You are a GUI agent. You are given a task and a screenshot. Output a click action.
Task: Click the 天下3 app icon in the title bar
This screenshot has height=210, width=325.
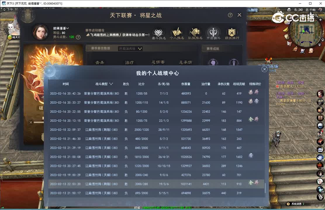pos(4,3)
